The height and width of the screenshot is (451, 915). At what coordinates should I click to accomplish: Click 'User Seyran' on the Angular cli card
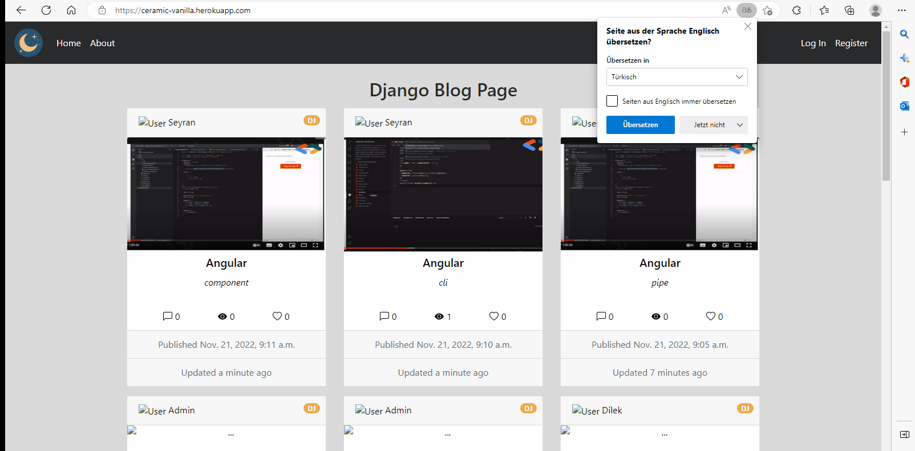(384, 123)
